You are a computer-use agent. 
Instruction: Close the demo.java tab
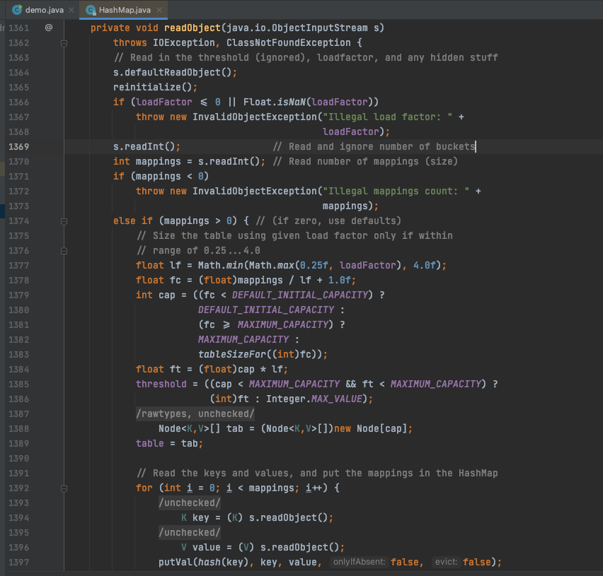71,10
